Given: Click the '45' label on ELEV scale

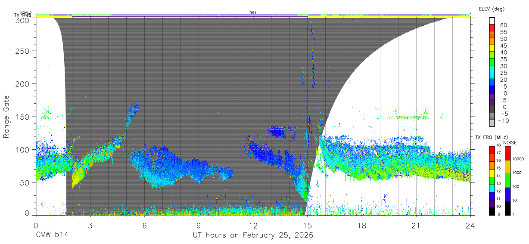Looking at the screenshot, I should click(504, 46).
